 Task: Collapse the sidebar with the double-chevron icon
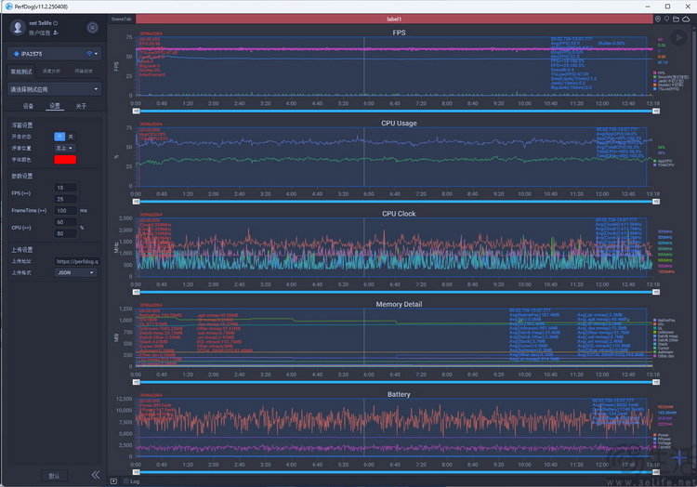click(x=96, y=475)
